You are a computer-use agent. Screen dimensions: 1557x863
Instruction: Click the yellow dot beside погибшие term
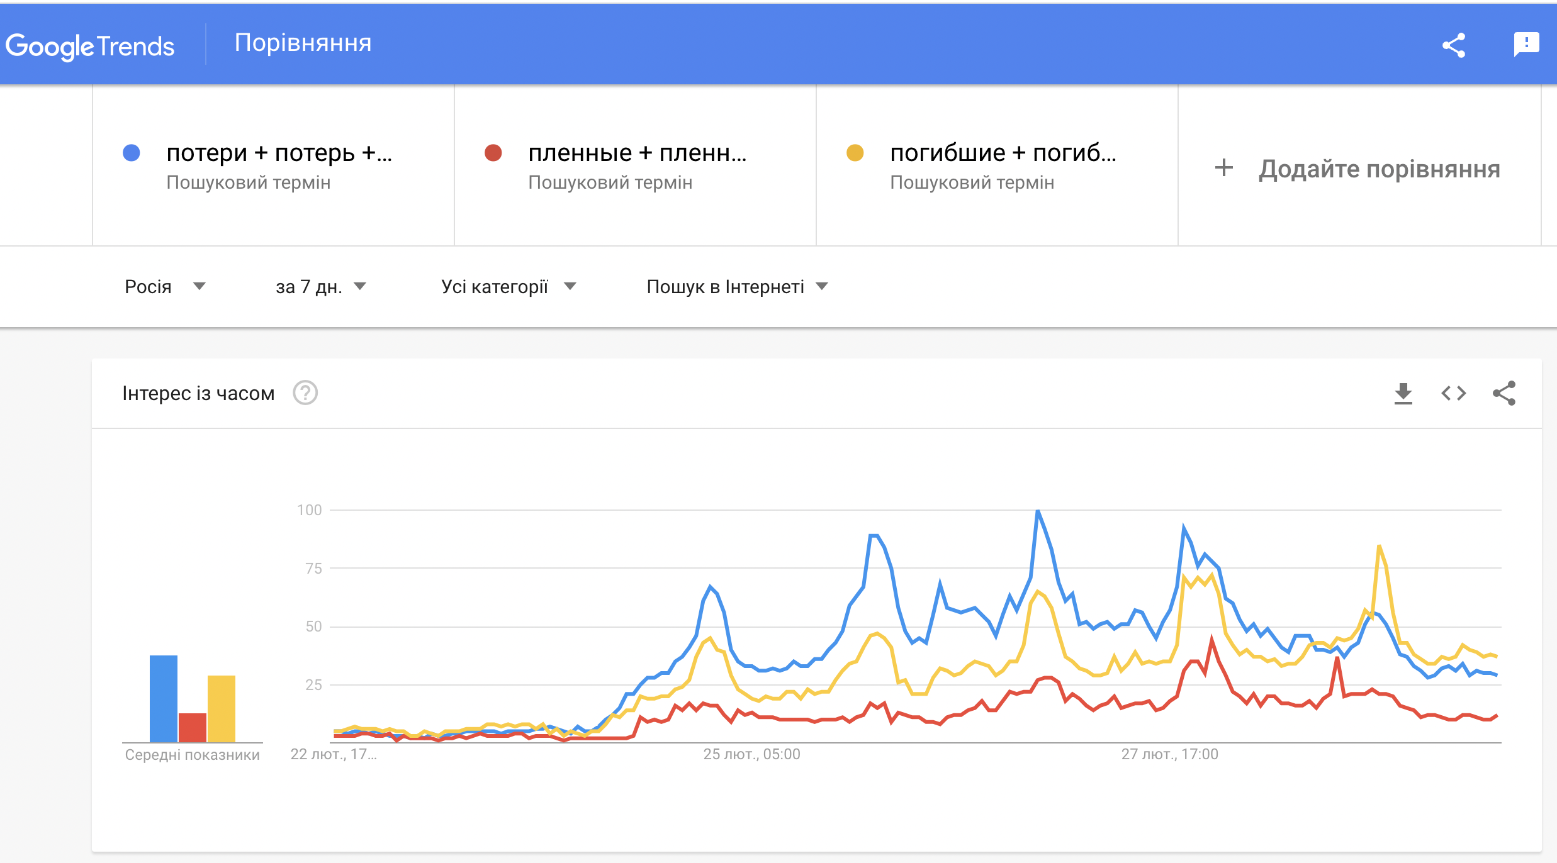(x=855, y=153)
